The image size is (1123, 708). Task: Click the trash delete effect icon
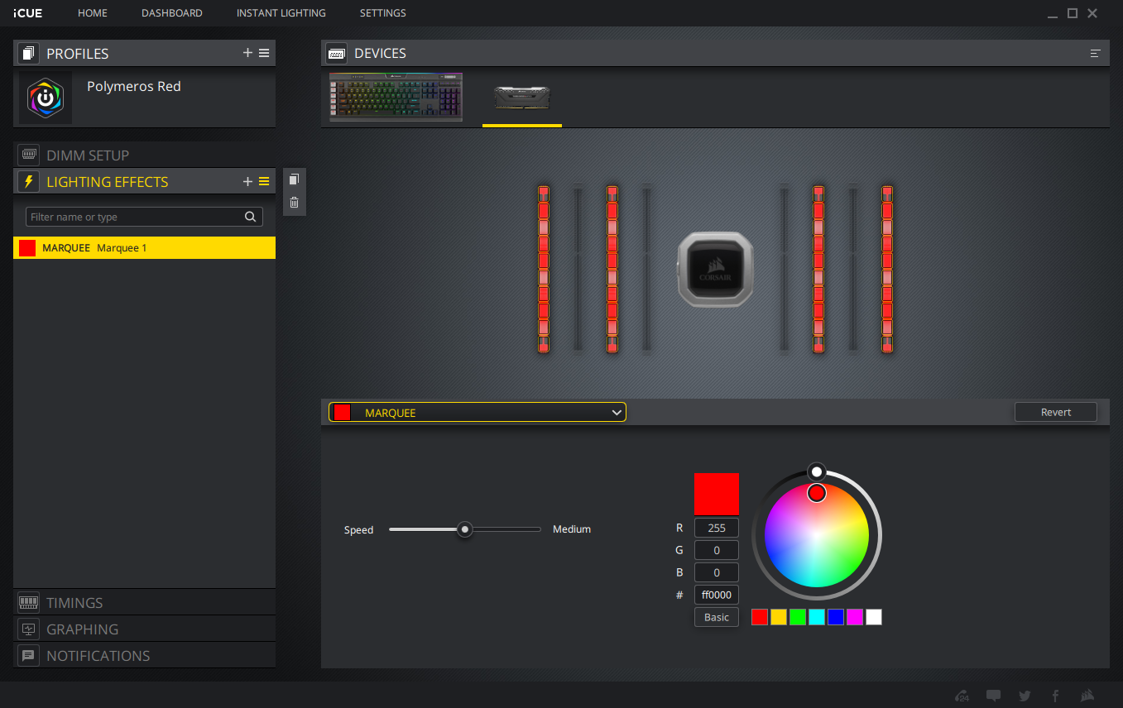click(294, 203)
